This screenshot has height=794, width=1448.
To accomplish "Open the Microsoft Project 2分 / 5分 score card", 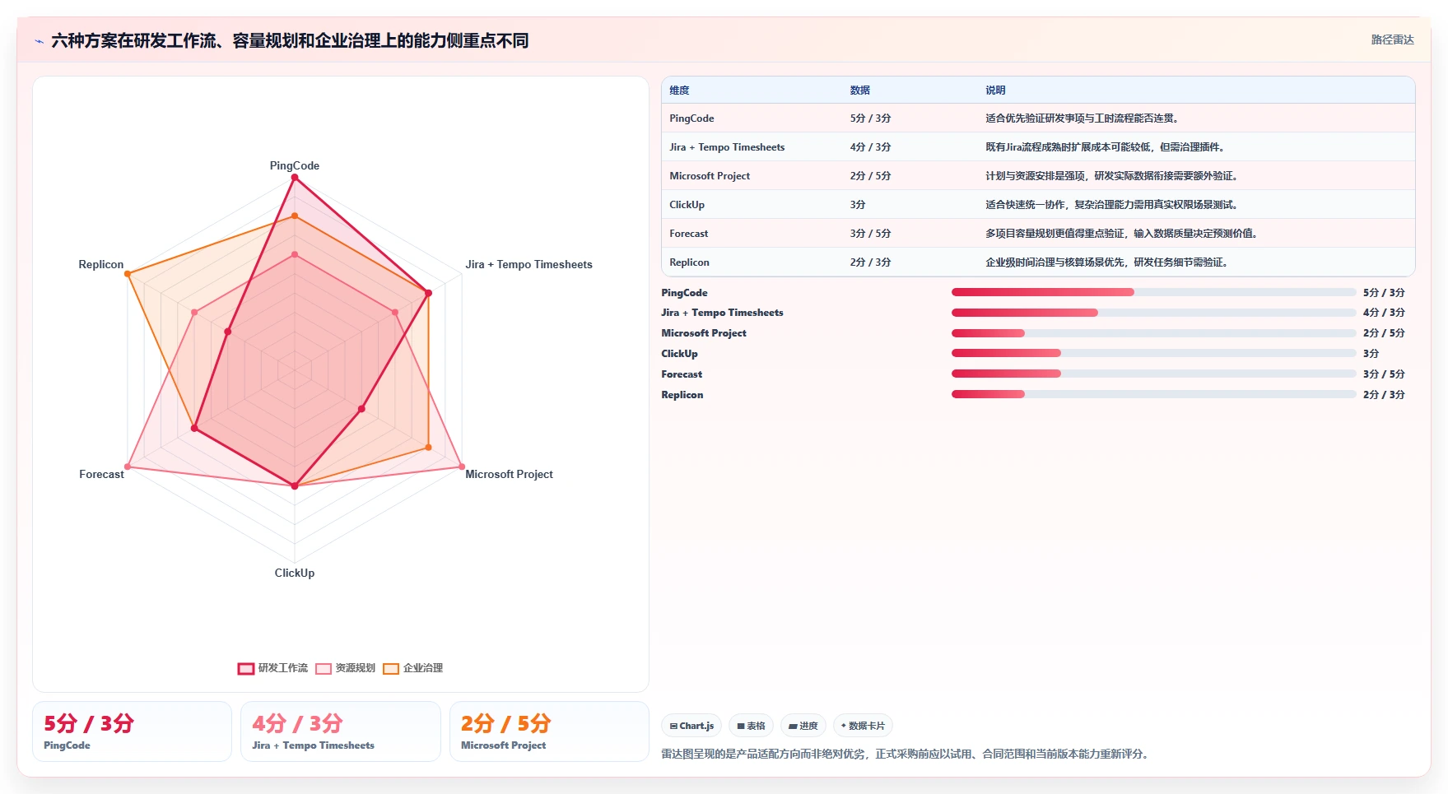I will pyautogui.click(x=549, y=731).
